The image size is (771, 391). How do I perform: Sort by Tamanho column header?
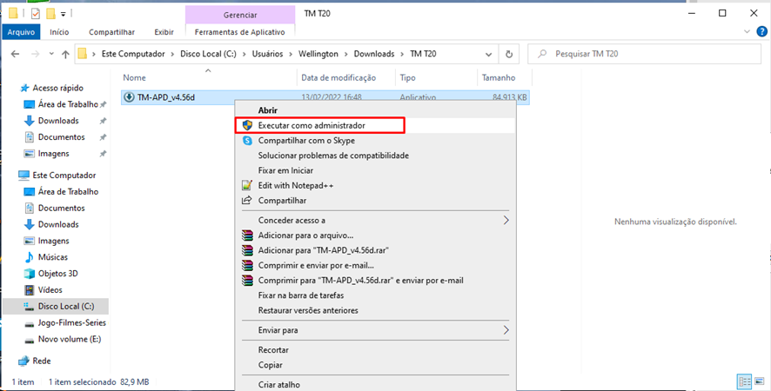(x=505, y=77)
